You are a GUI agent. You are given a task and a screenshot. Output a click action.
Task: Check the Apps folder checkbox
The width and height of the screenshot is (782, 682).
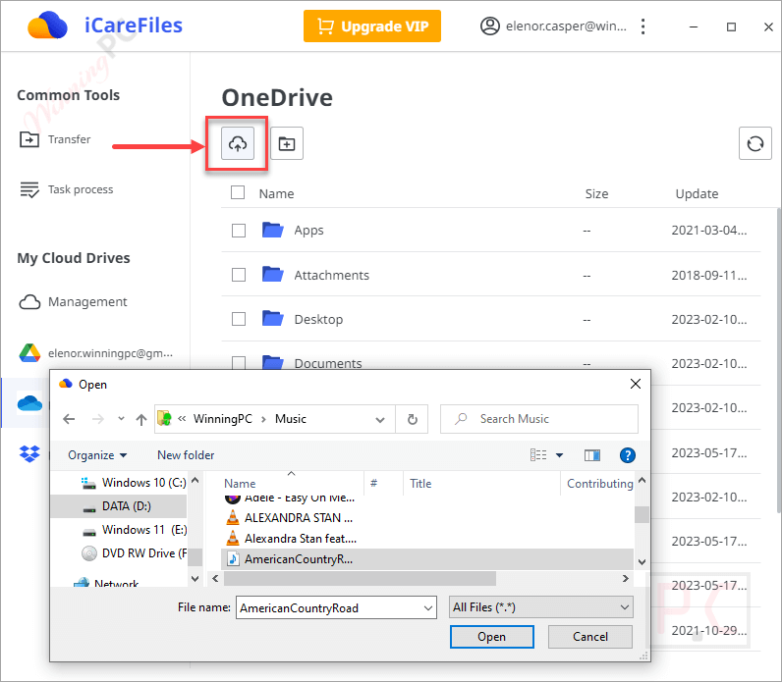239,231
